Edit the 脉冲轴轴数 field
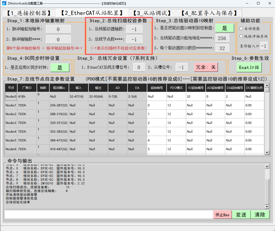275x231 pixels. [58, 40]
